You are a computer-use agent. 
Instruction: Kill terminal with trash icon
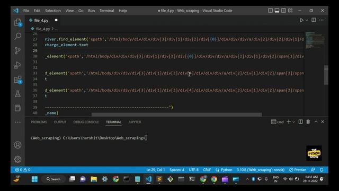click(308, 122)
